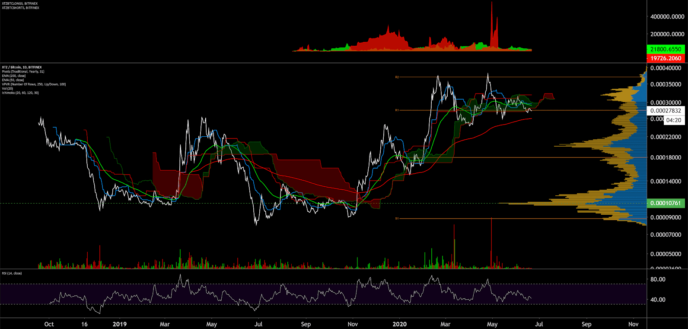Click the 0.00035000 price axis label
688x329 pixels.
pyautogui.click(x=666, y=85)
